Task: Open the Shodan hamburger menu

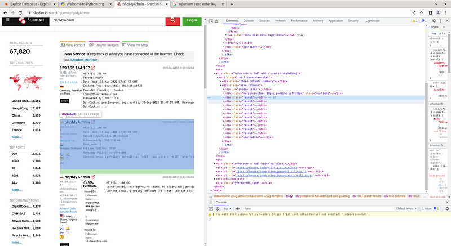Action: [x=8, y=20]
